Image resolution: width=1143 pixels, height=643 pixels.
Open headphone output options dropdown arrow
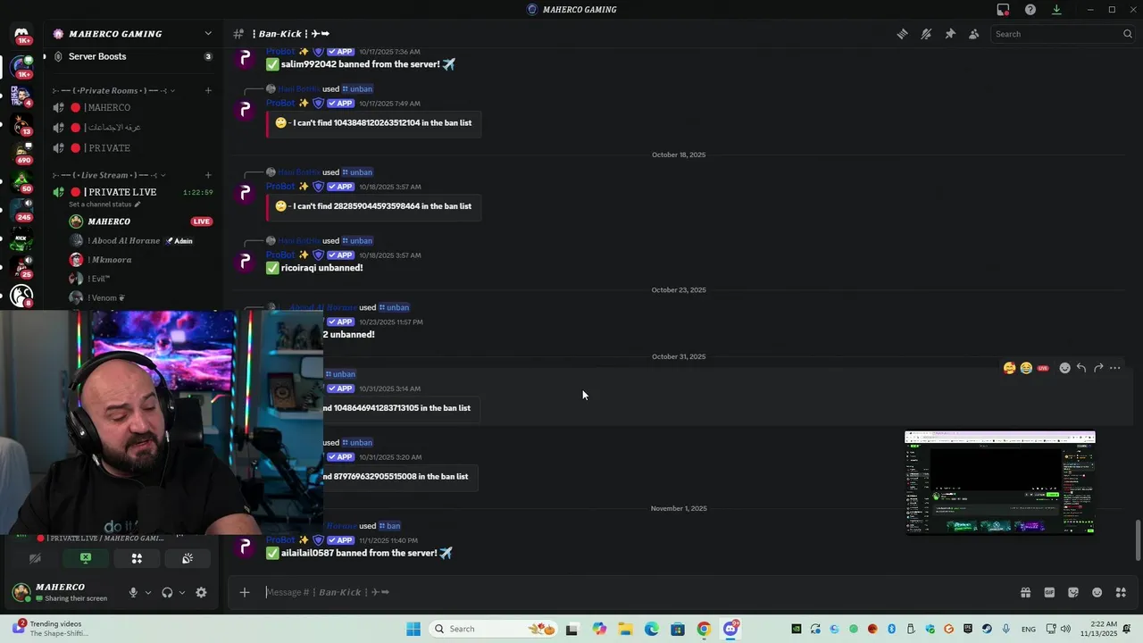[x=182, y=592]
